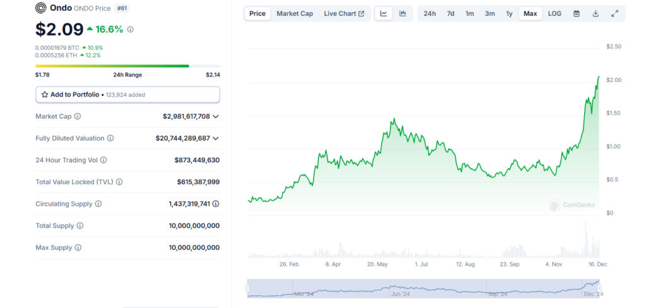The image size is (646, 308).
Task: Click the $2.50 price axis label
Action: pos(614,47)
